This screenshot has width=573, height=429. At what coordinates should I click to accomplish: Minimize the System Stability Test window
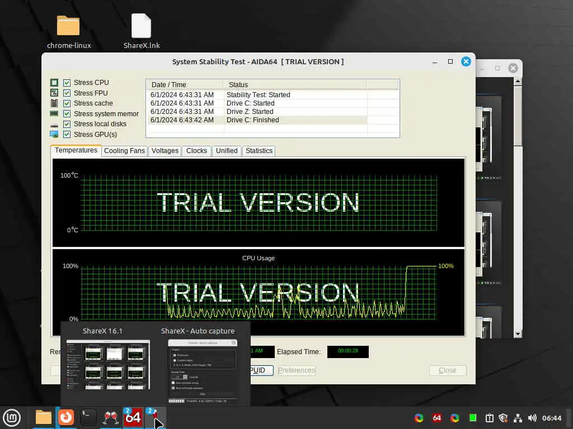point(434,61)
